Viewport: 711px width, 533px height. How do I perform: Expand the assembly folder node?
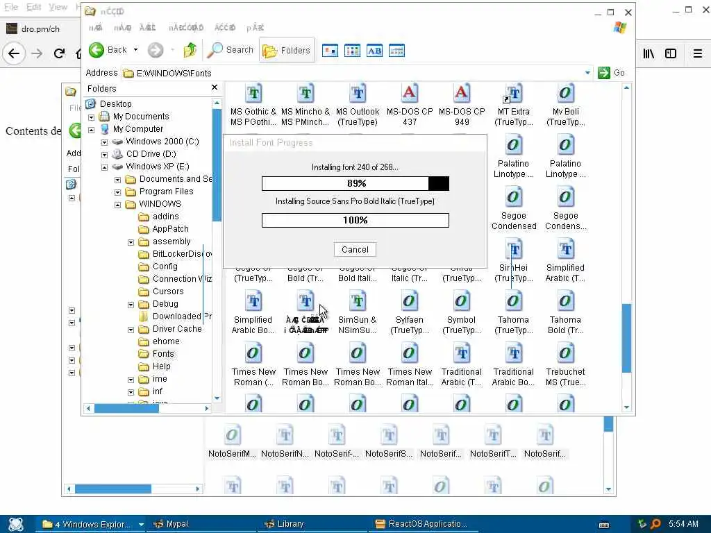[x=131, y=242]
